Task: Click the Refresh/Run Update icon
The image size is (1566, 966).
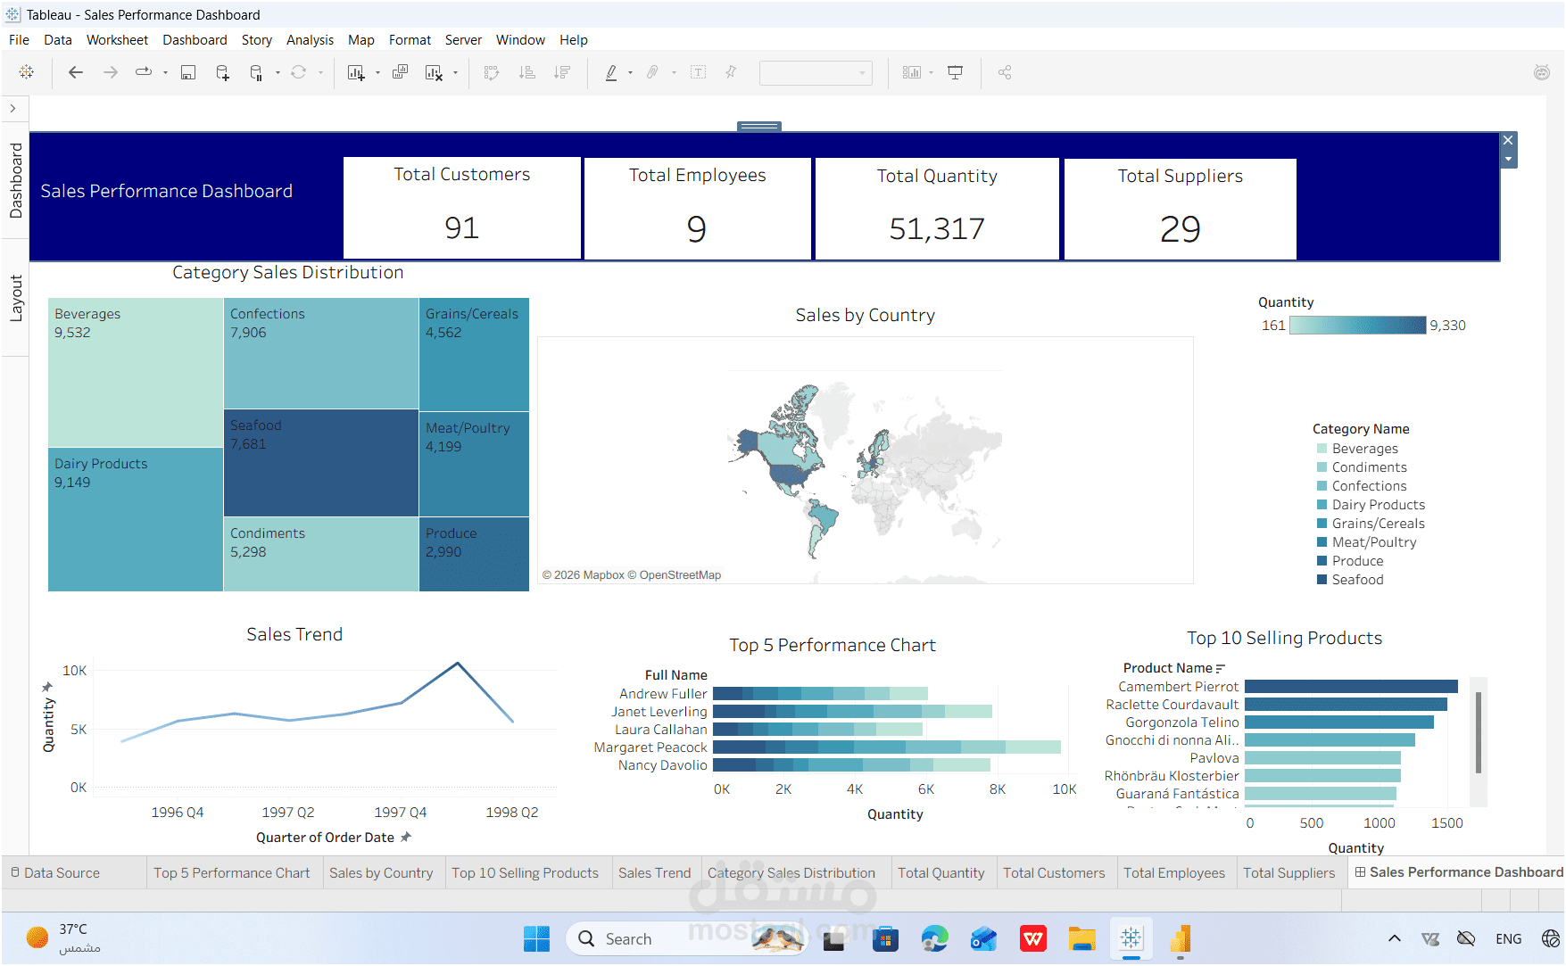Action: pos(299,72)
